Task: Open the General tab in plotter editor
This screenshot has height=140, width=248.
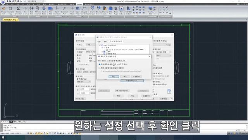Action: click(99, 42)
